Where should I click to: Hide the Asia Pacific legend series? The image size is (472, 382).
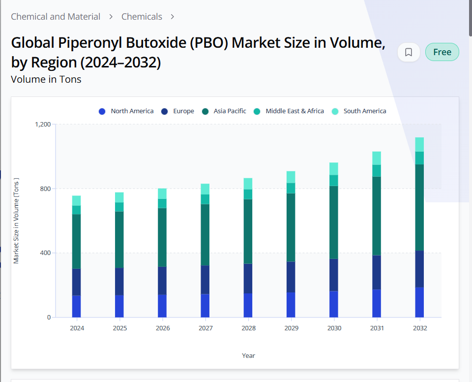pos(230,111)
